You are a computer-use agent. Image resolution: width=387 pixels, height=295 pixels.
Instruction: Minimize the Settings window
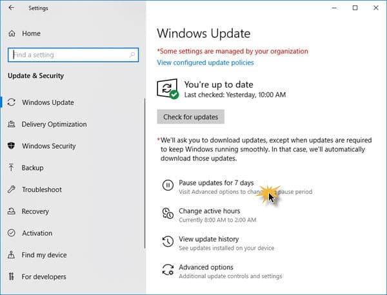point(334,8)
